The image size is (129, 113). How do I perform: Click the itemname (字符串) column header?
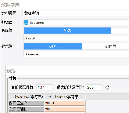[x=26, y=97]
